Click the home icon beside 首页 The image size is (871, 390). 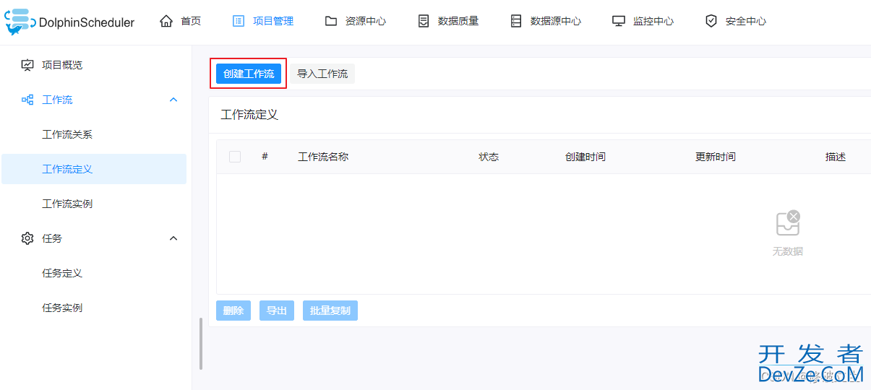tap(166, 21)
